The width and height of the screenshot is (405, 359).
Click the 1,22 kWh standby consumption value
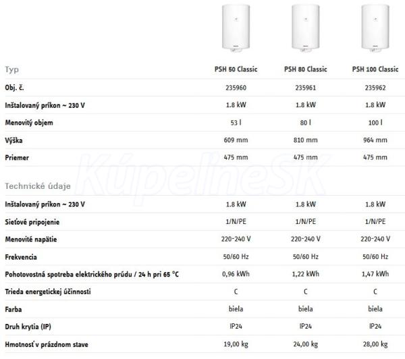click(306, 274)
